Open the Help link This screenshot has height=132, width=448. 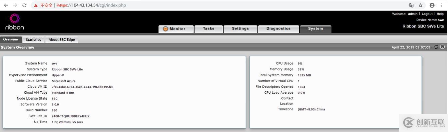coord(440,14)
